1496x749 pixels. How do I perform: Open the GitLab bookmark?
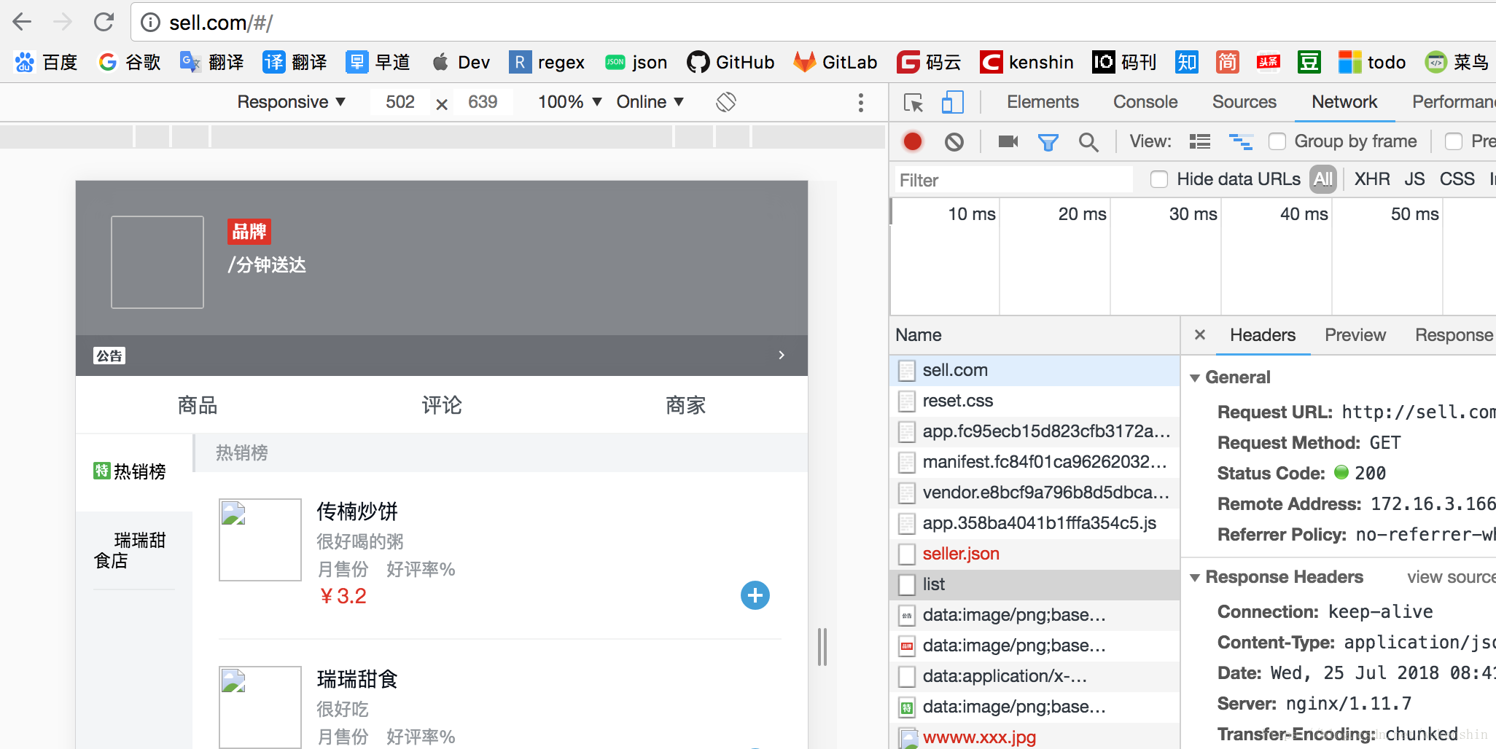tap(835, 62)
